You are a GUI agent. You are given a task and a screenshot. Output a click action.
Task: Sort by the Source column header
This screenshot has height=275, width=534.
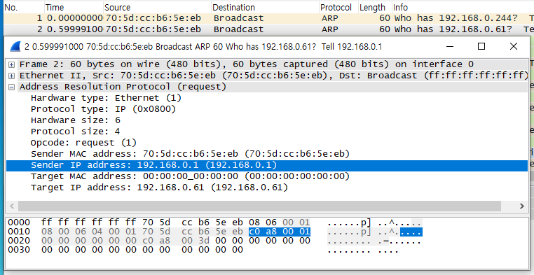point(158,7)
